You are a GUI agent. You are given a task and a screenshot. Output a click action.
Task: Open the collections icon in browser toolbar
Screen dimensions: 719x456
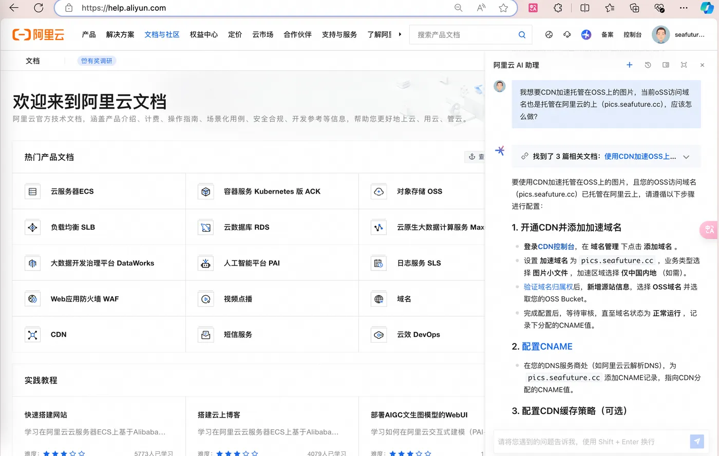(x=635, y=8)
